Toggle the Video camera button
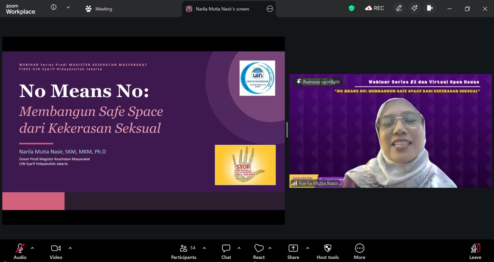The width and height of the screenshot is (494, 262). 56,251
